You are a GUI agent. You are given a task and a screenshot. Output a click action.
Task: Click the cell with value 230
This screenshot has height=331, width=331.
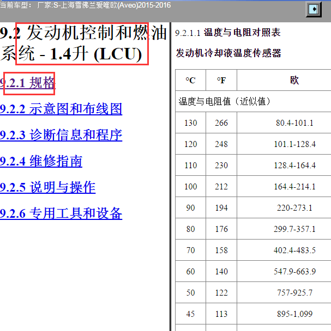click(221, 165)
